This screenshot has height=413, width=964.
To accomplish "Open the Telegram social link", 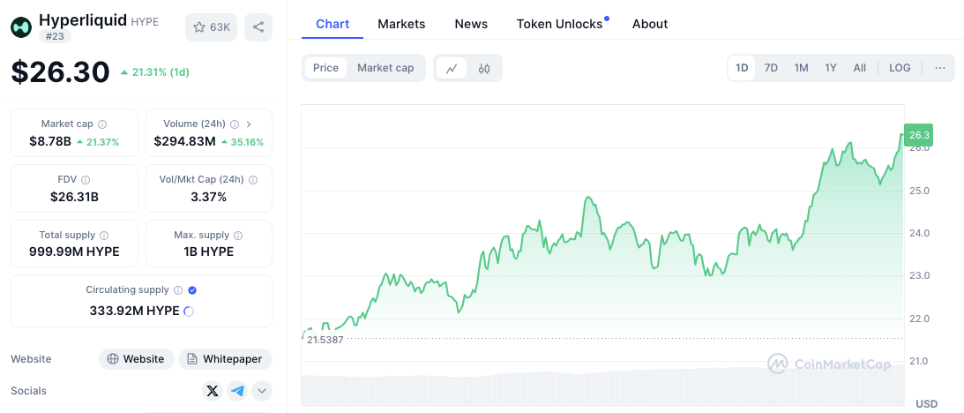I will coord(237,391).
